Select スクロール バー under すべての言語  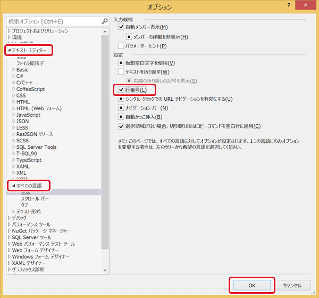[35, 198]
